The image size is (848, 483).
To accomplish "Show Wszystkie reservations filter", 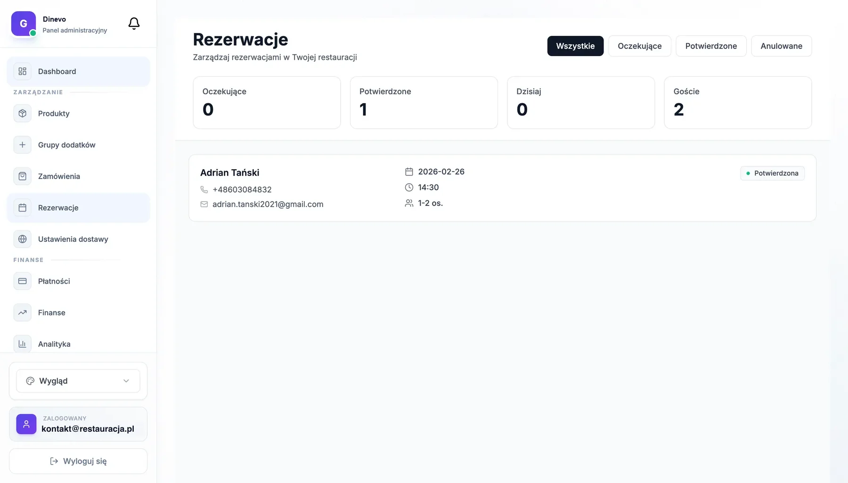I will [575, 46].
